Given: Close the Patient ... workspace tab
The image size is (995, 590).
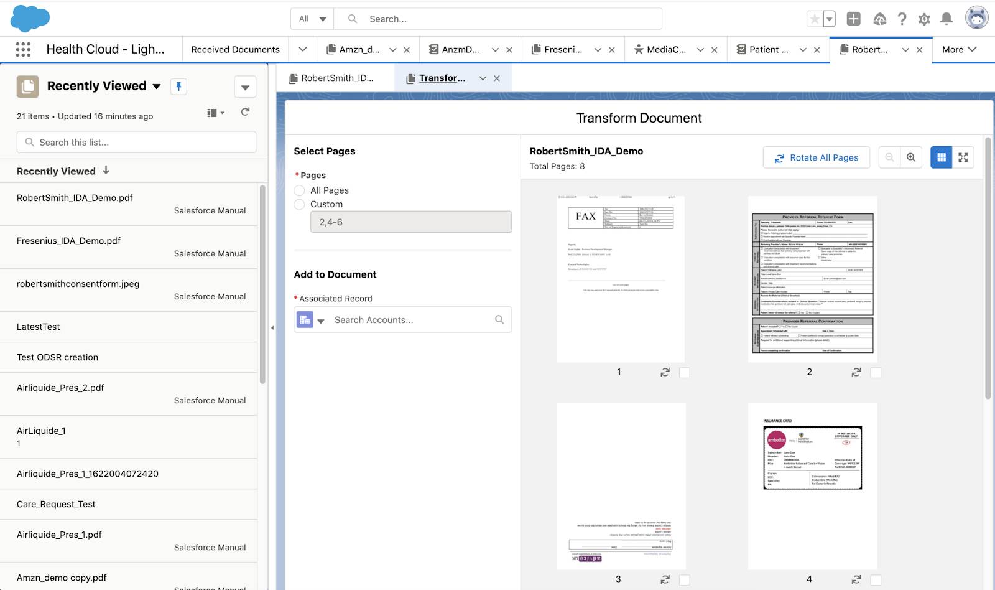Looking at the screenshot, I should pyautogui.click(x=817, y=50).
